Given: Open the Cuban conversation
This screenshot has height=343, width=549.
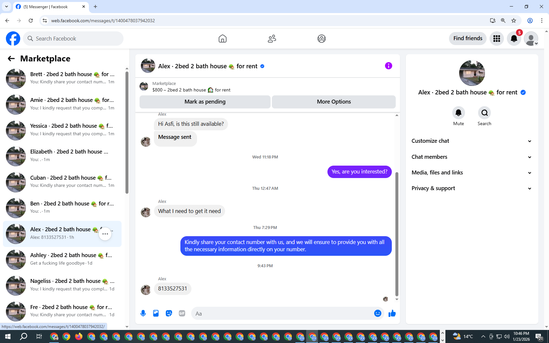Looking at the screenshot, I should [62, 182].
